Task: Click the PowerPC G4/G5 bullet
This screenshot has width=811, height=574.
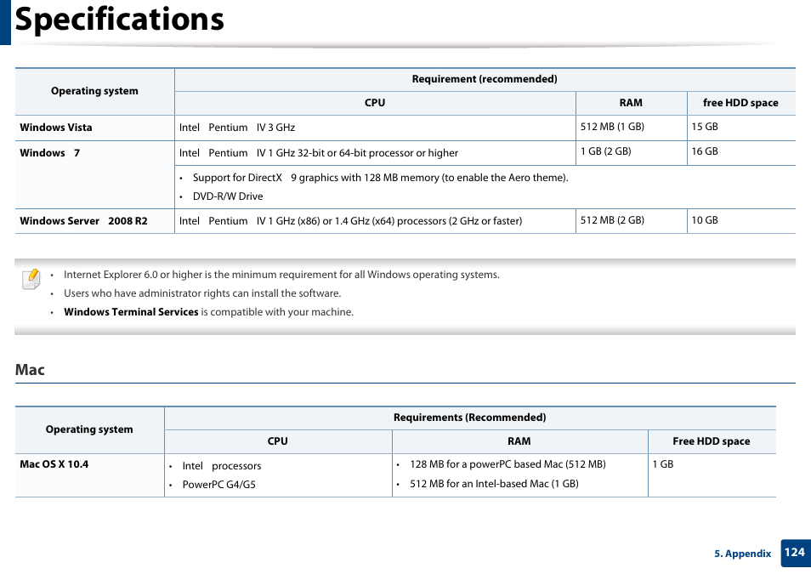Action: tap(218, 485)
